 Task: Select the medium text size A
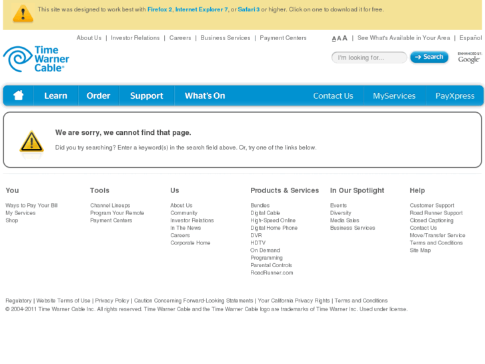[x=339, y=39]
